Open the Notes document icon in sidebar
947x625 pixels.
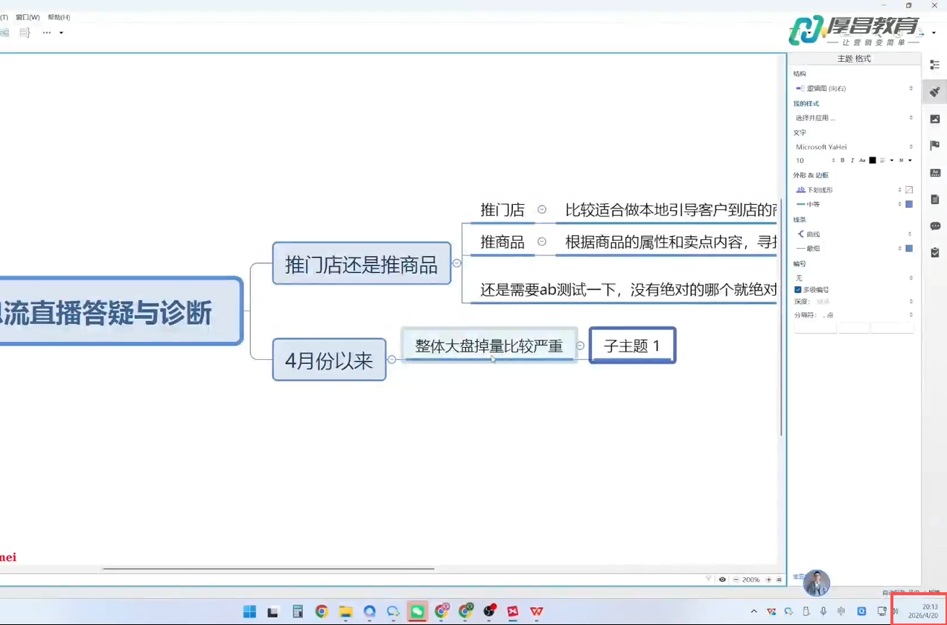934,200
